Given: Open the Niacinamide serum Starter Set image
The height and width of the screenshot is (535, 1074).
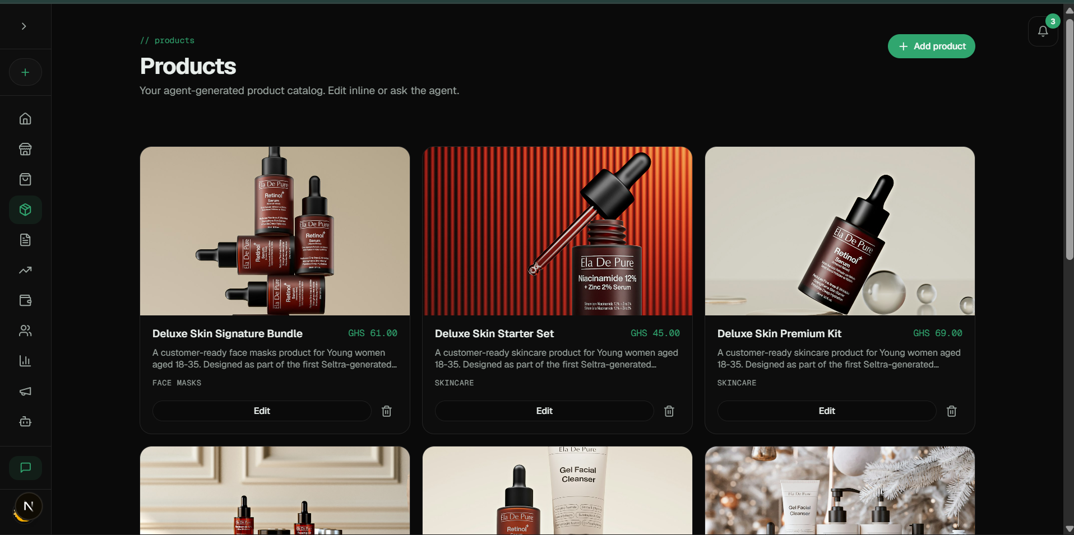Looking at the screenshot, I should point(557,231).
